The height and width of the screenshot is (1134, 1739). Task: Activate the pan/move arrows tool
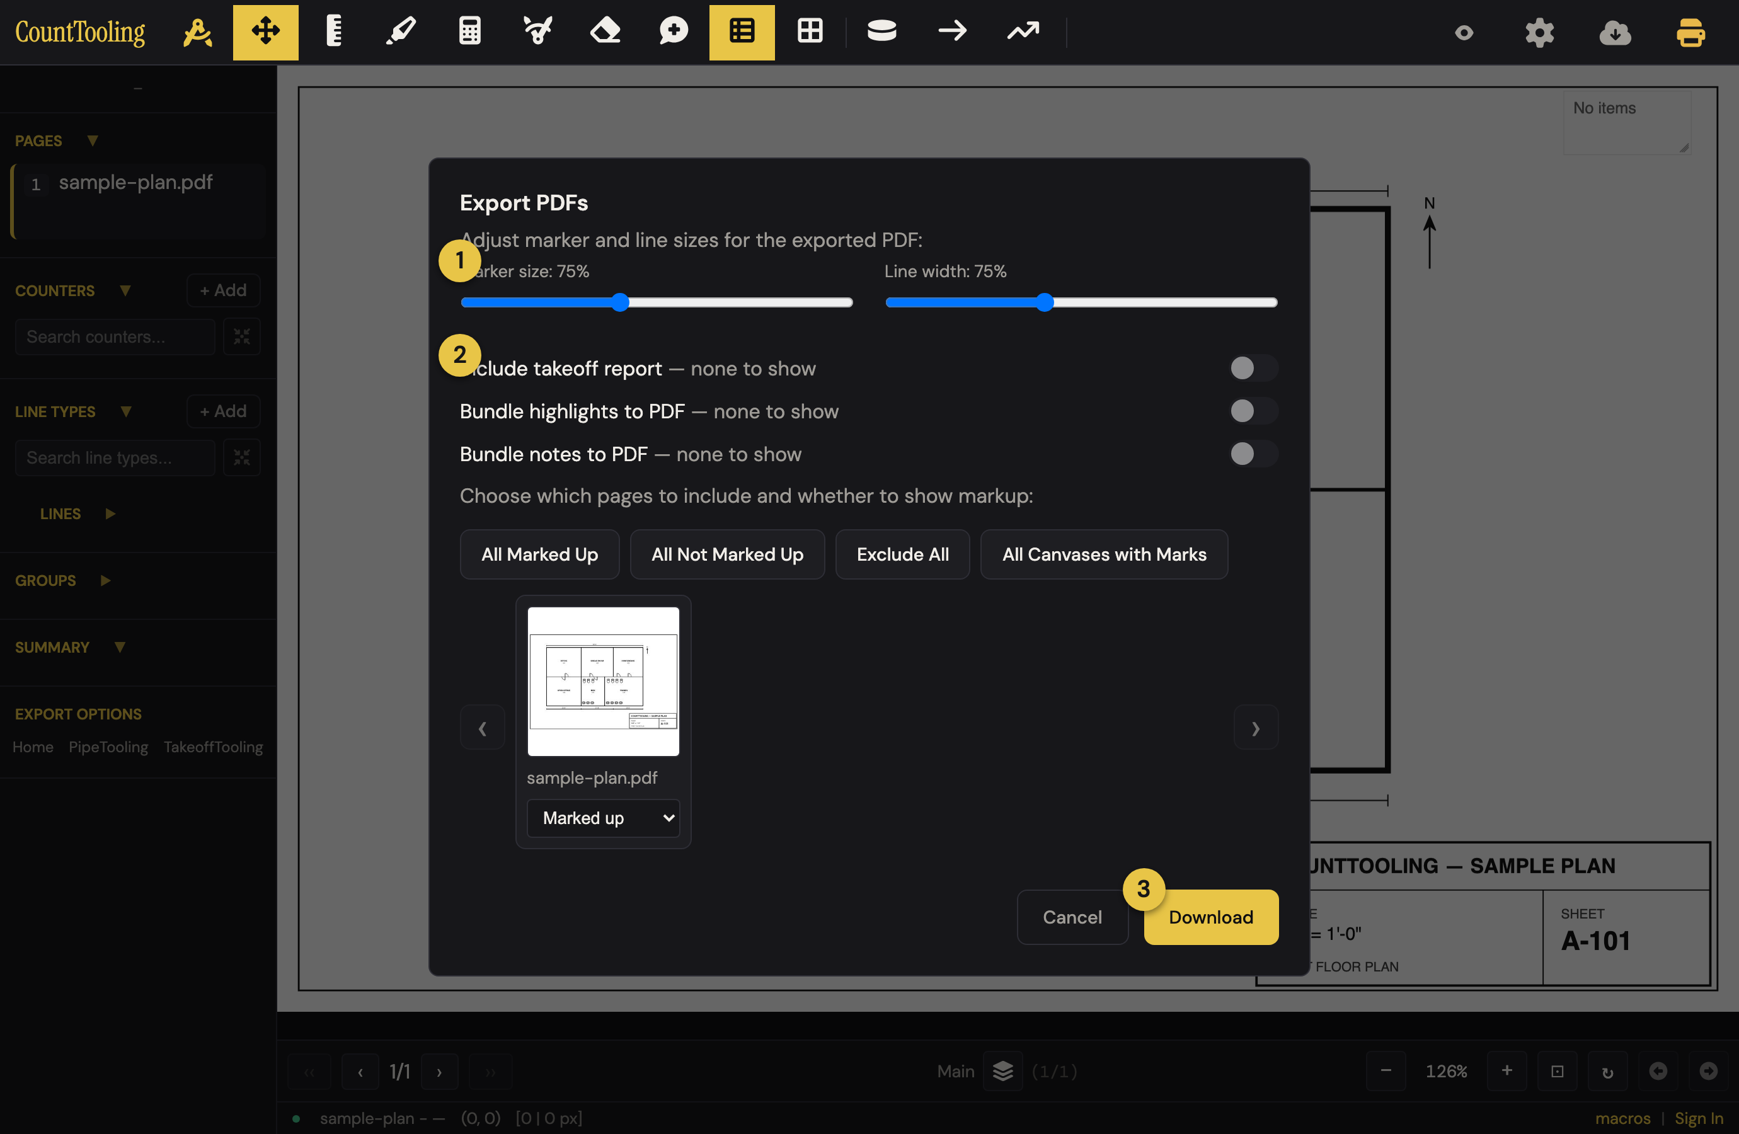265,32
